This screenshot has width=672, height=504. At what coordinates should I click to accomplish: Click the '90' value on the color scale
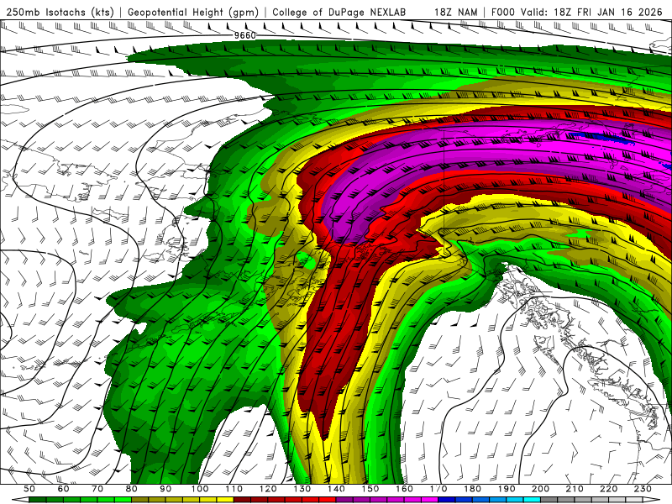point(165,489)
